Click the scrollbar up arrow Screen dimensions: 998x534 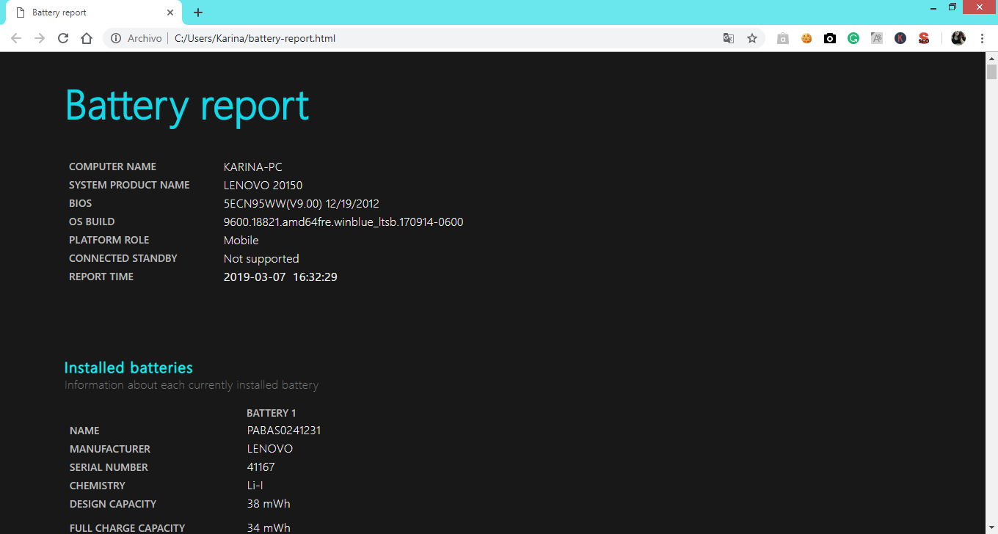coord(991,58)
